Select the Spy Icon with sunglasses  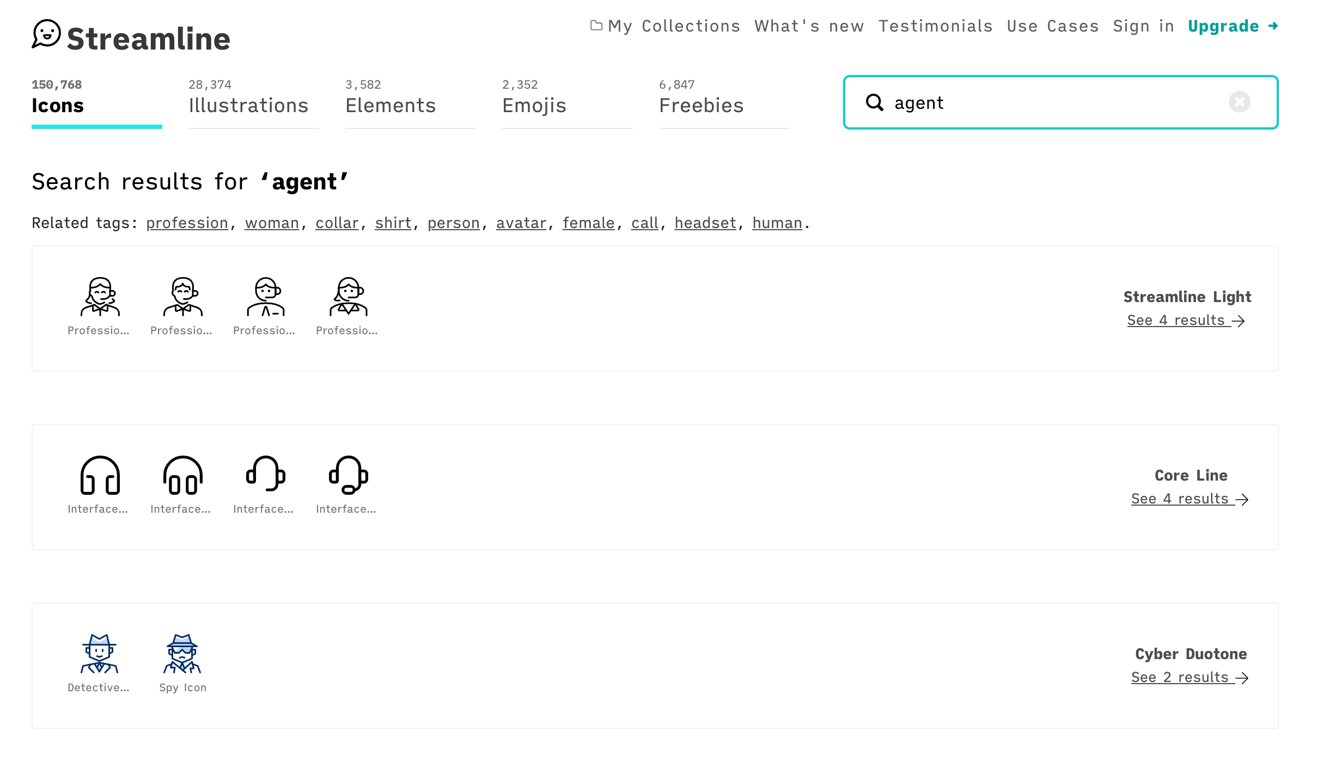(182, 654)
